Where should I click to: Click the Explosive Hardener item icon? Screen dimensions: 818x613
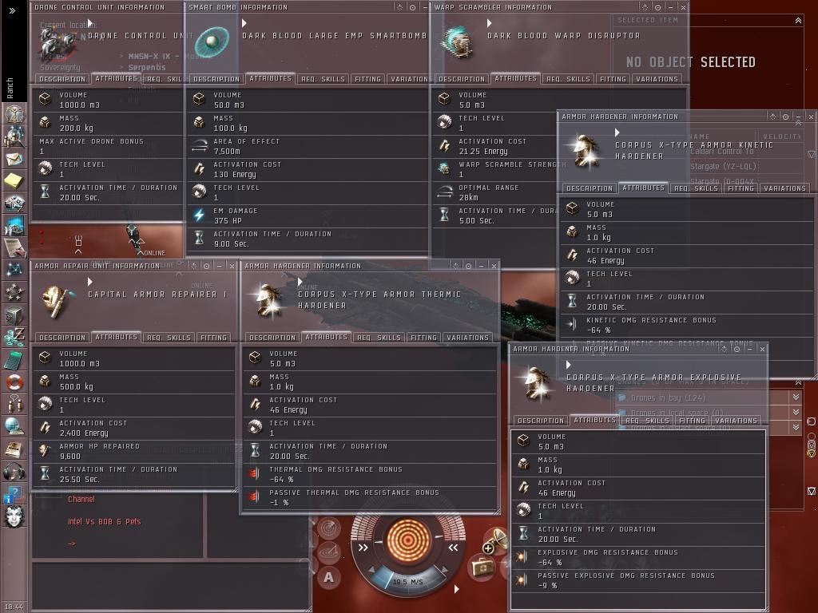click(537, 384)
